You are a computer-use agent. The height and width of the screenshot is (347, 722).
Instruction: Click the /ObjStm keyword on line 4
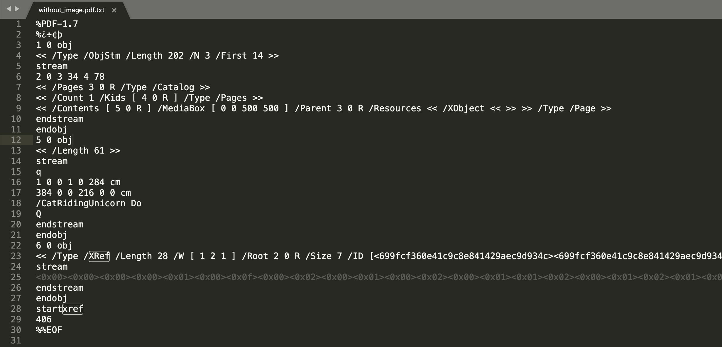tap(102, 56)
